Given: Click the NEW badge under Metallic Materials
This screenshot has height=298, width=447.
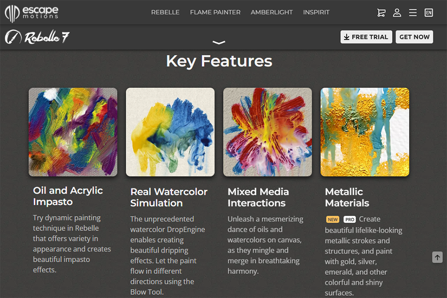Looking at the screenshot, I should tap(332, 219).
